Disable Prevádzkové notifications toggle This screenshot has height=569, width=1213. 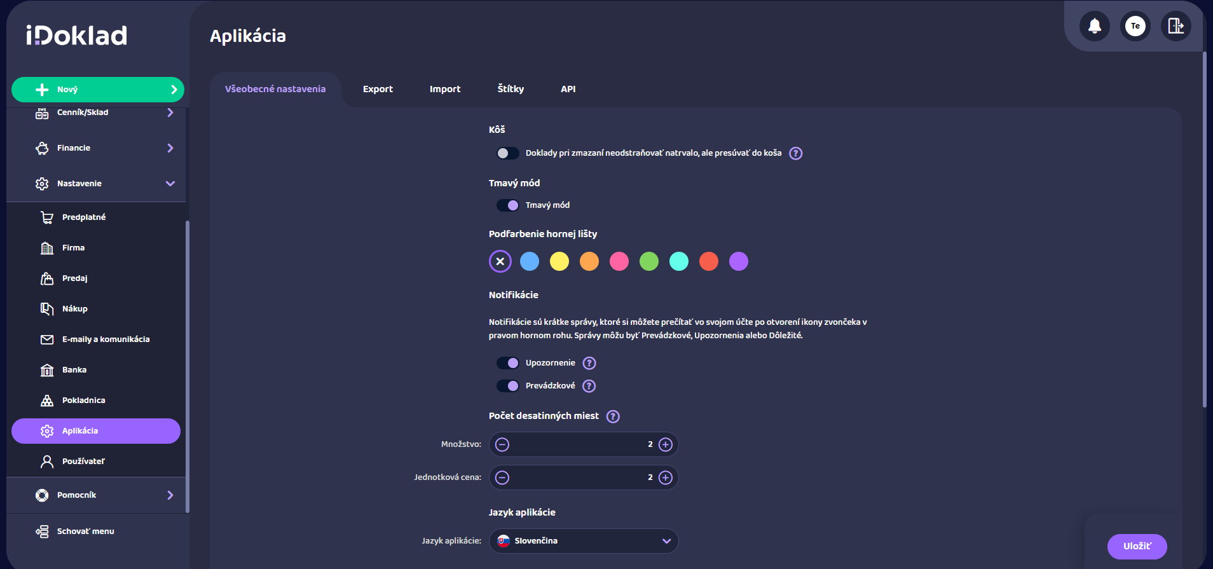tap(507, 386)
